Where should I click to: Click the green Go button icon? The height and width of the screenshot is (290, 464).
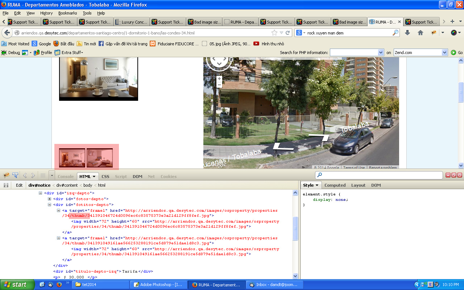point(453,53)
